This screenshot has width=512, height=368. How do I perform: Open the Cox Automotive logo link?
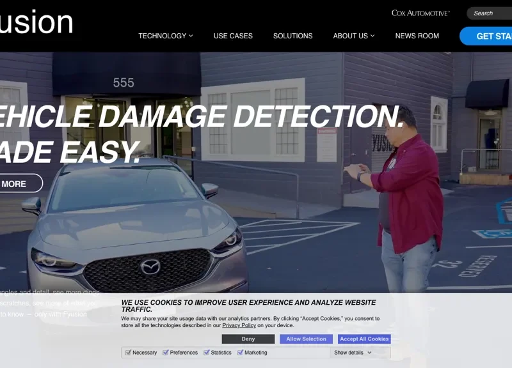[x=420, y=13]
